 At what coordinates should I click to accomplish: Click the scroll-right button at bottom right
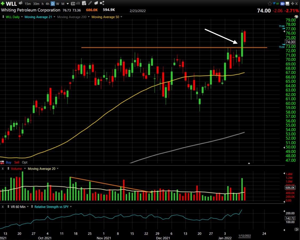click(297, 229)
